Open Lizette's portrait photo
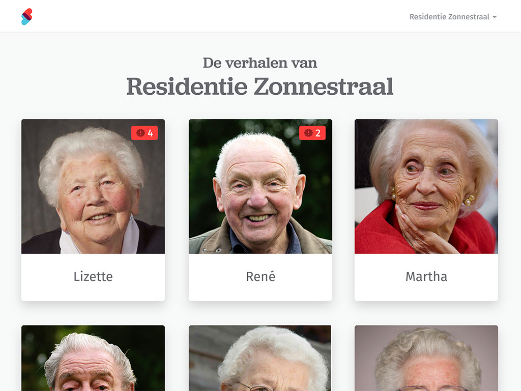 93,186
